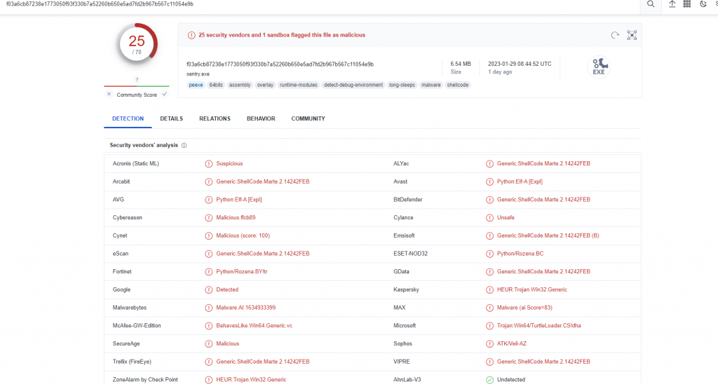Click the file hash text above sentry.exe
The image size is (718, 384).
pos(280,64)
